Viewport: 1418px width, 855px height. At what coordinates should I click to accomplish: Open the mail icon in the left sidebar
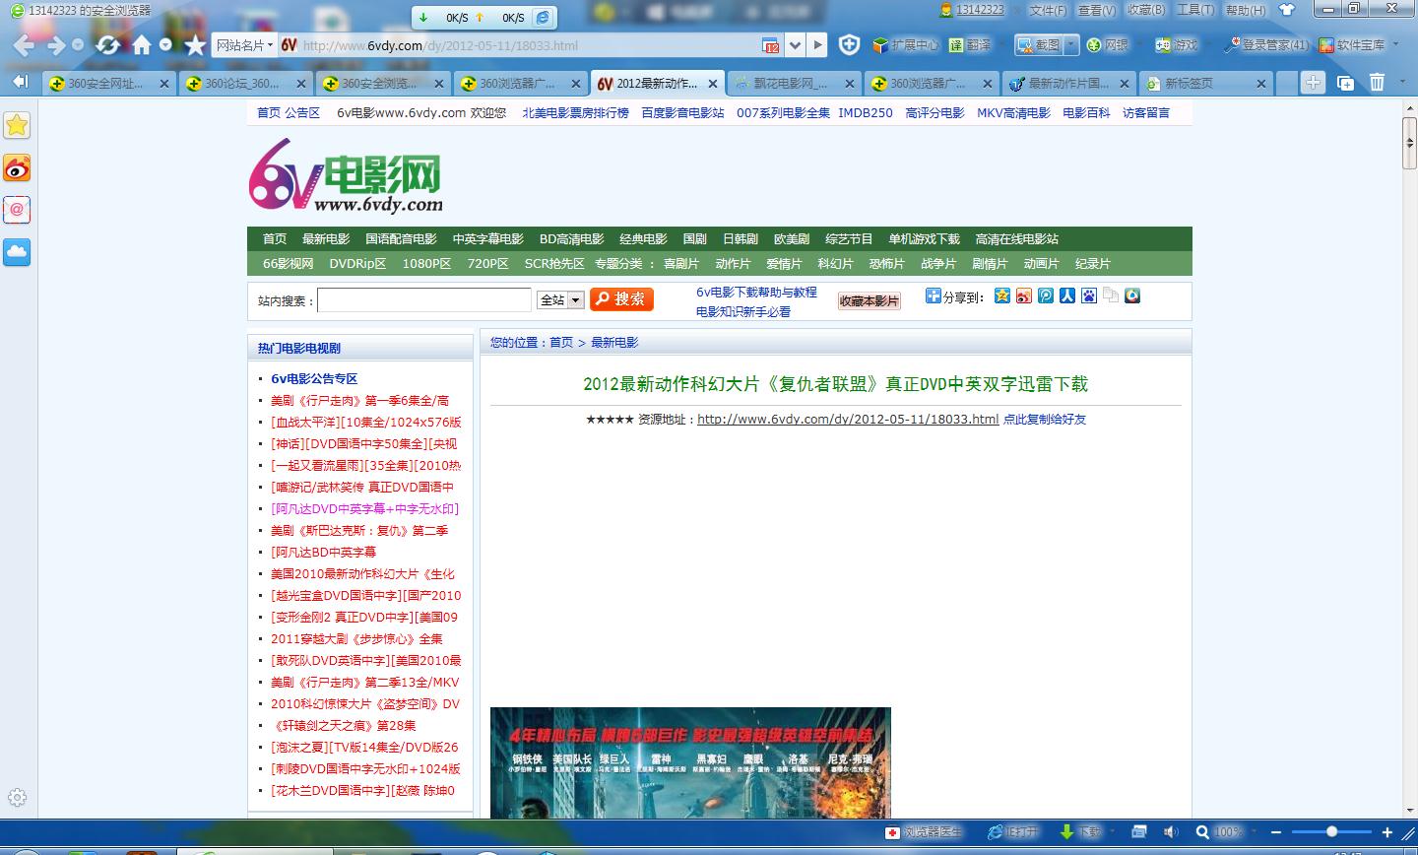coord(17,210)
